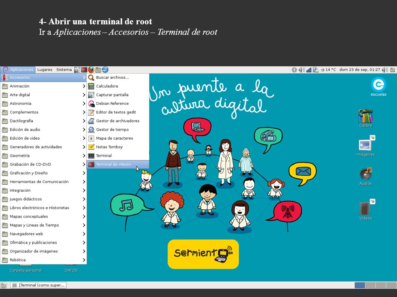This screenshot has width=397, height=297.
Task: Open the 14 °C weather applet
Action: tap(328, 70)
